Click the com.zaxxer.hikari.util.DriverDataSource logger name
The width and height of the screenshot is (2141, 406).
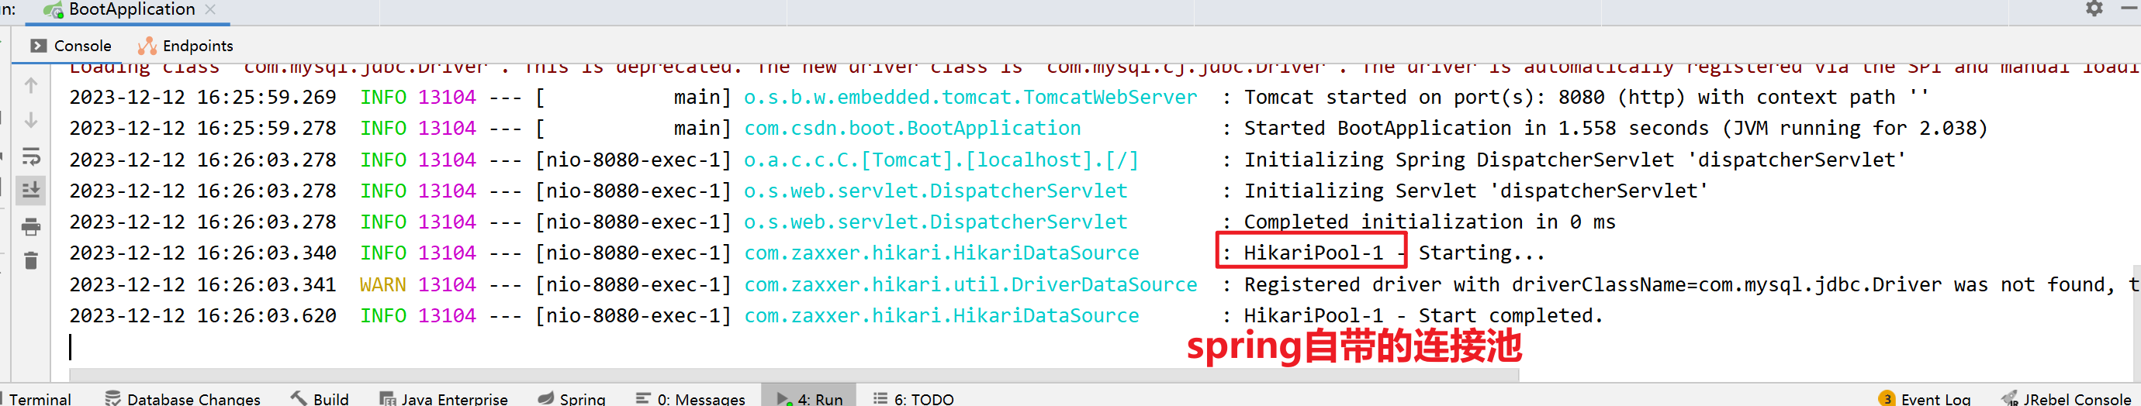tap(970, 285)
